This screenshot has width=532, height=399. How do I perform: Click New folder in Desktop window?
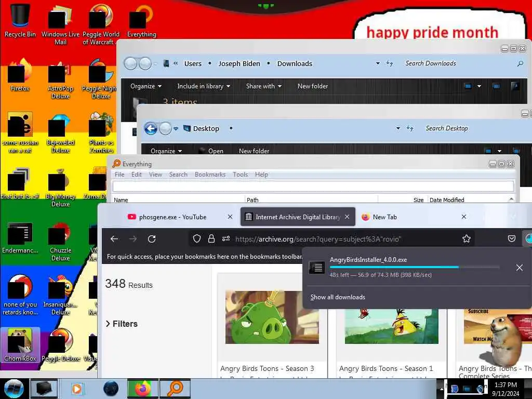coord(254,151)
